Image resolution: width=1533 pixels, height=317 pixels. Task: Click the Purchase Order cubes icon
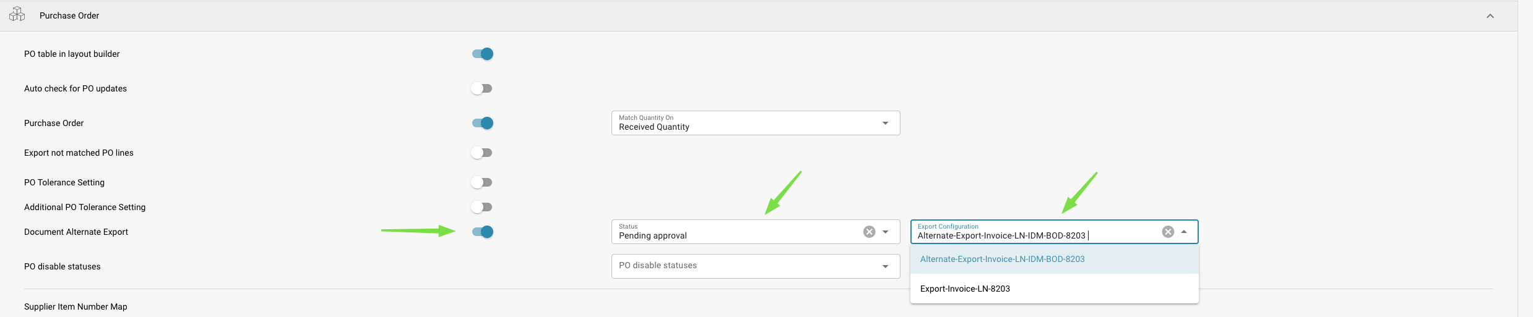pos(17,14)
